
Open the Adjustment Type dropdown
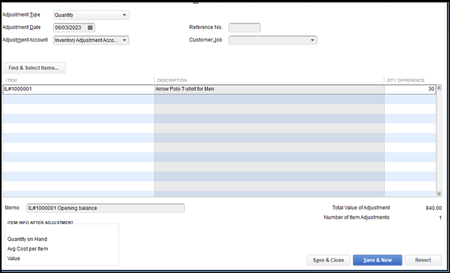click(x=124, y=15)
